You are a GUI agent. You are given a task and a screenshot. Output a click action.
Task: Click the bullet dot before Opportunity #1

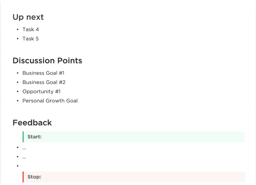click(17, 92)
